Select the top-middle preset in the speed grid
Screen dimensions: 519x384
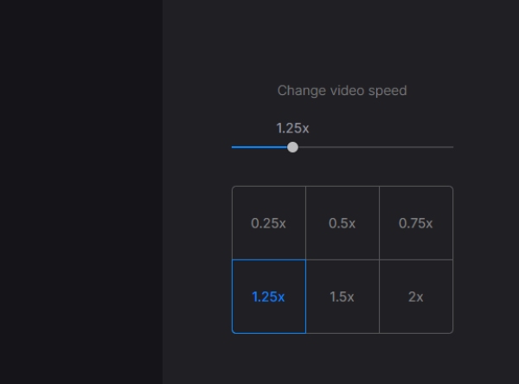[x=343, y=223]
